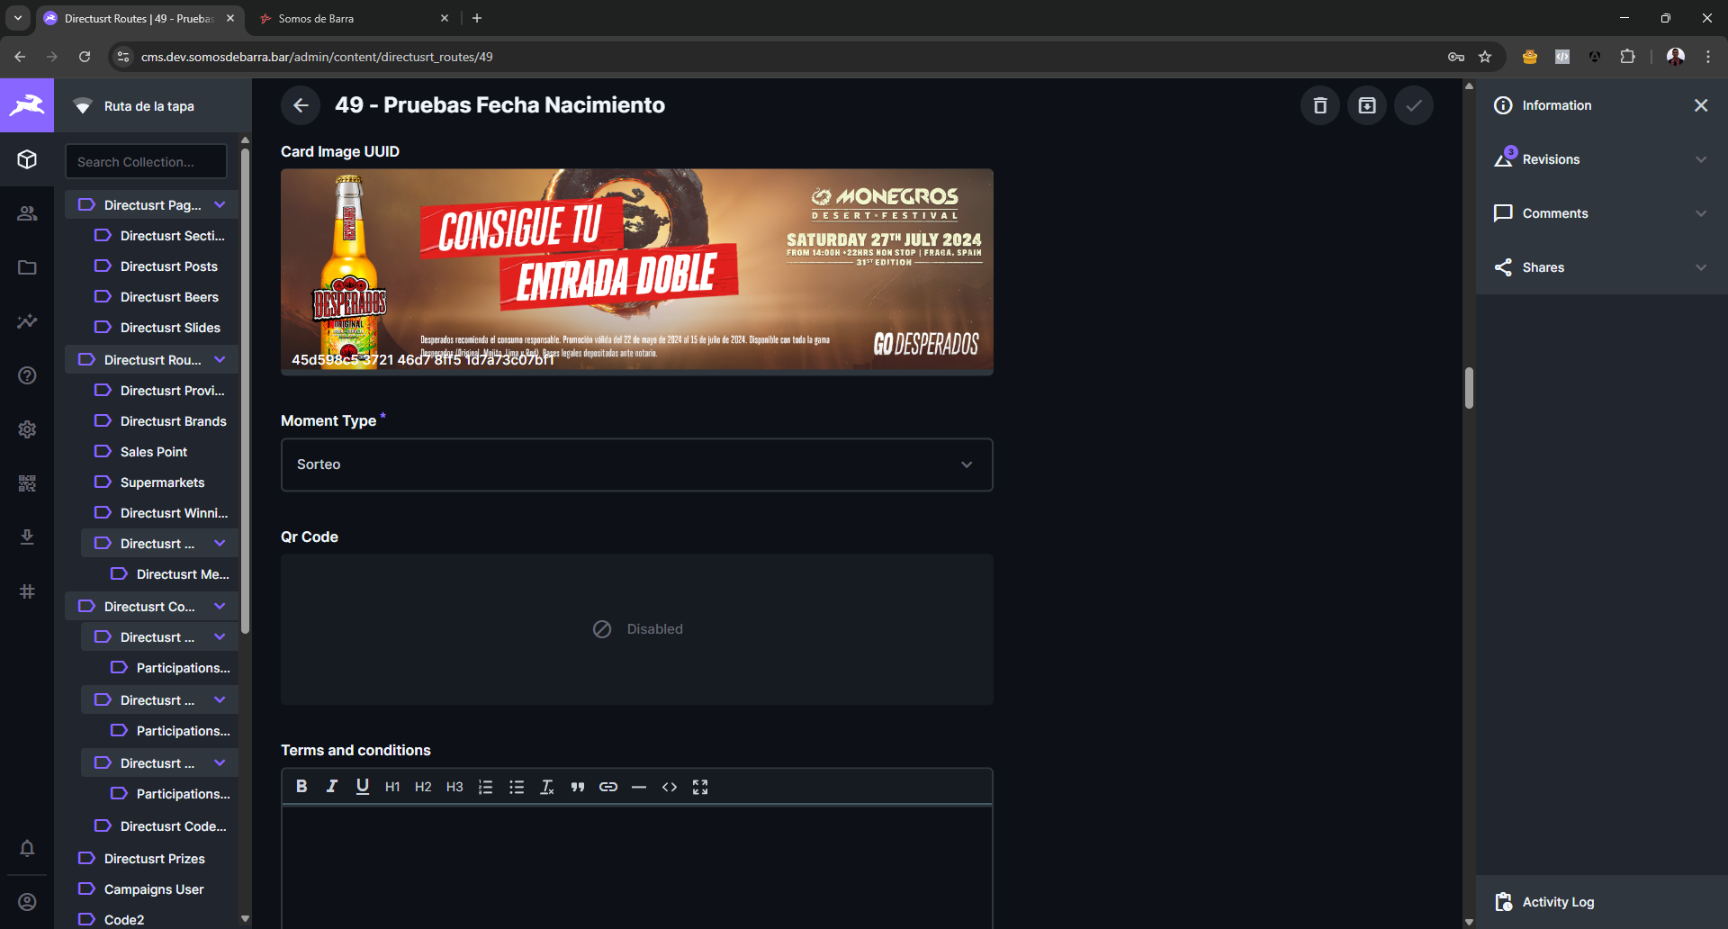Open User Directory module
The image size is (1728, 929).
[x=27, y=213]
